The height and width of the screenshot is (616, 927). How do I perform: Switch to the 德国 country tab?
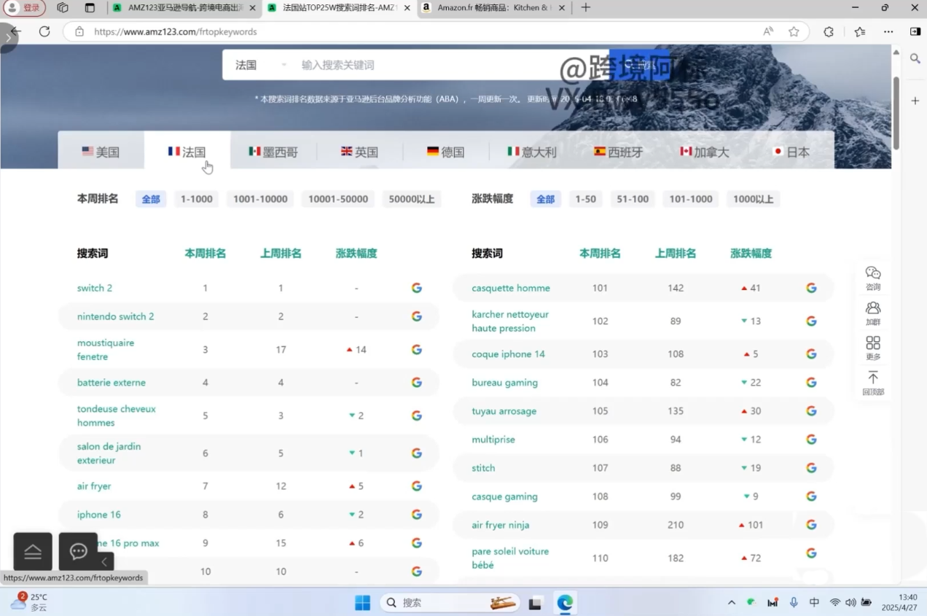coord(445,152)
